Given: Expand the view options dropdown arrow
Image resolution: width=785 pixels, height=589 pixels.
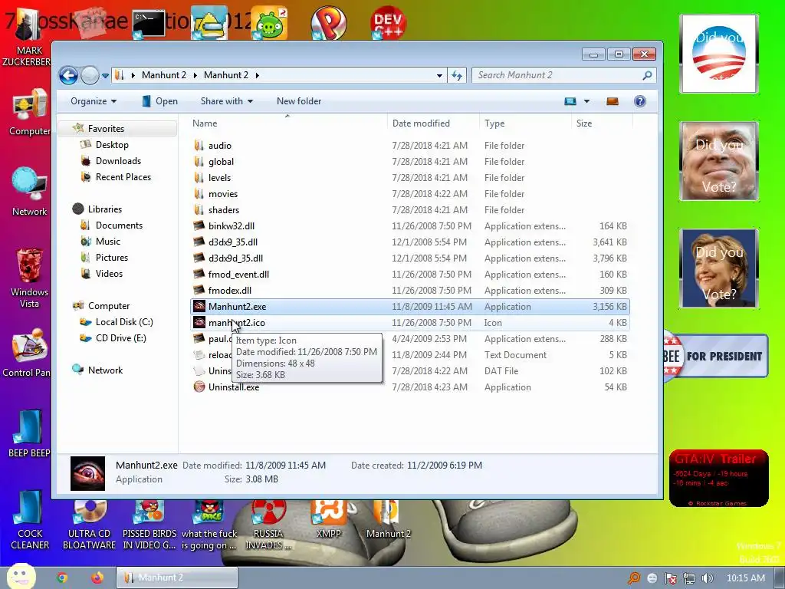Looking at the screenshot, I should click(586, 101).
